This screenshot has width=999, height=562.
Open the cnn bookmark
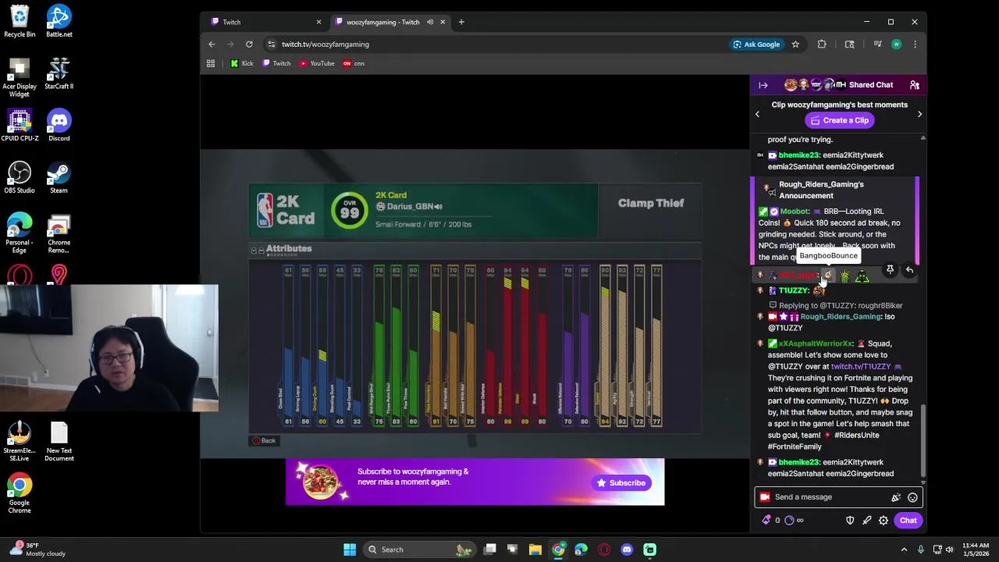tap(354, 63)
